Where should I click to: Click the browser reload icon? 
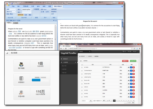[x=66, y=49]
